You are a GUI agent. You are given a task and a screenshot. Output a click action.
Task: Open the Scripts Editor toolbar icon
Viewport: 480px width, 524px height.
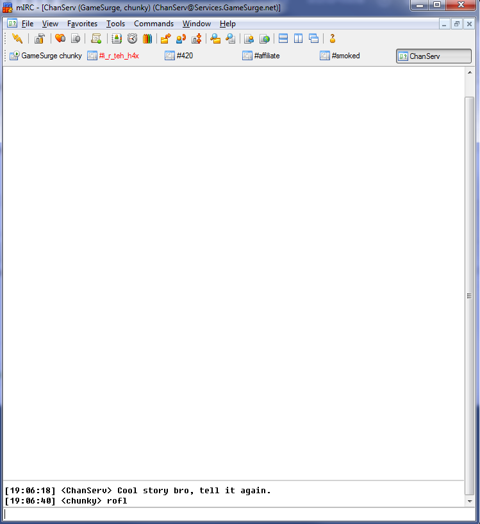[96, 38]
